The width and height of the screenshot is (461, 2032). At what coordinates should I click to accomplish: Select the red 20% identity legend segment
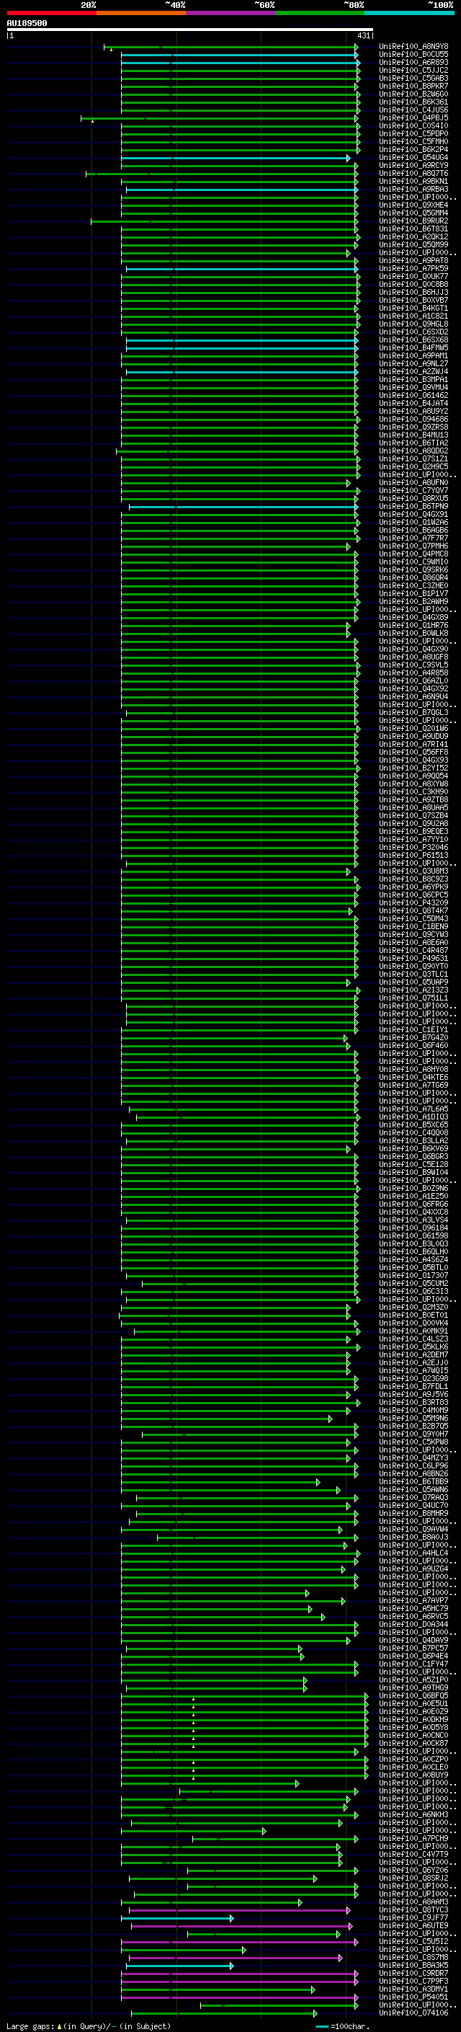point(51,13)
